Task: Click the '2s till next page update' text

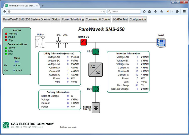Action: [x=68, y=127]
